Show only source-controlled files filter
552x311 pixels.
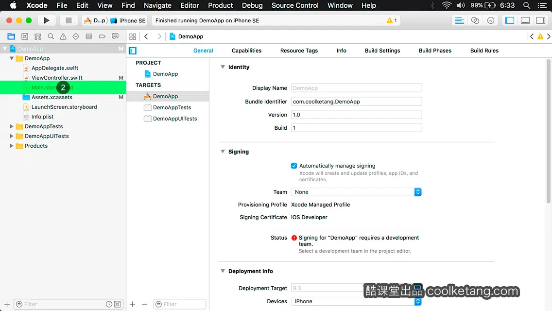[118, 304]
